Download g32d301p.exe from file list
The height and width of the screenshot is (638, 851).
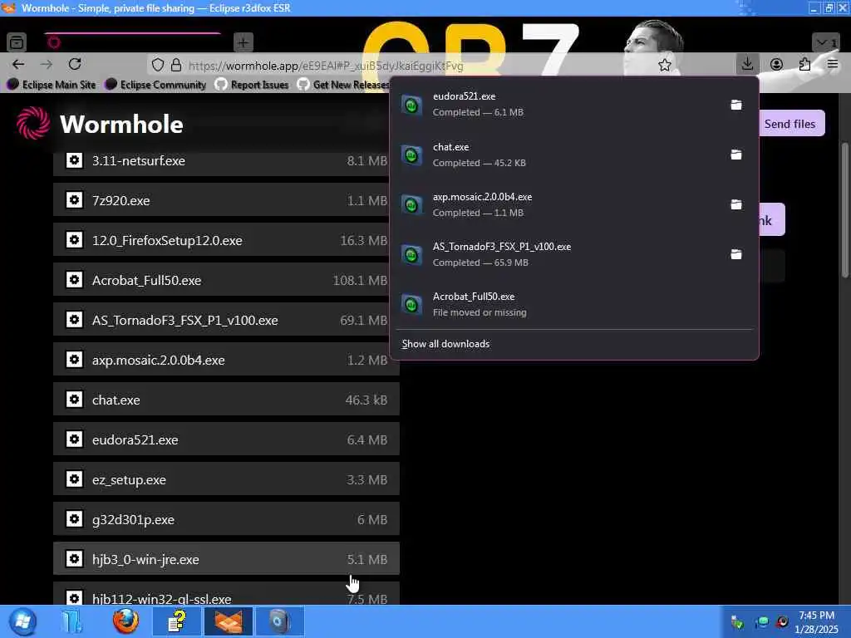pos(226,519)
